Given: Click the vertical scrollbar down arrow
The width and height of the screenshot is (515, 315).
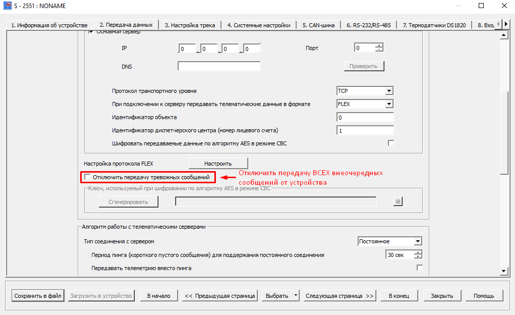Looking at the screenshot, I should click(502, 271).
